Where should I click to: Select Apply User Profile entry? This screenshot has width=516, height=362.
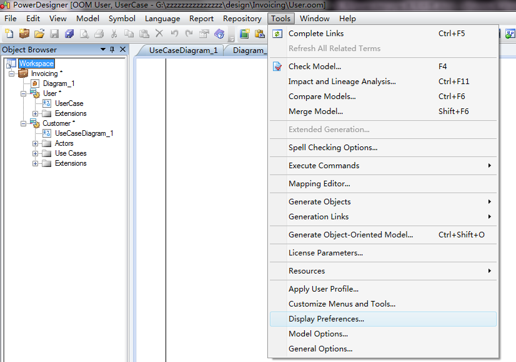pyautogui.click(x=383, y=289)
